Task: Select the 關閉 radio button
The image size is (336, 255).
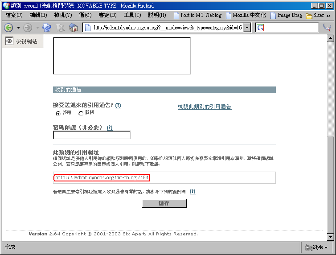Action: click(x=81, y=113)
